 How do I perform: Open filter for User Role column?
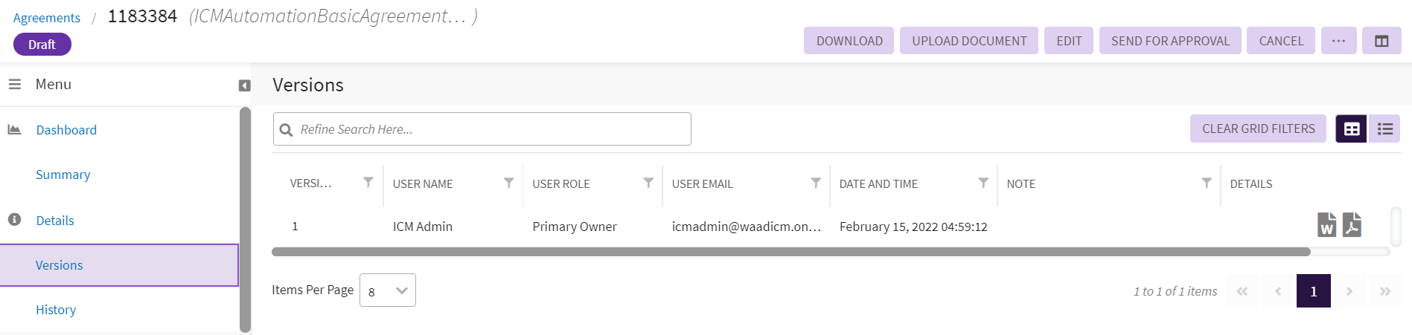coord(648,183)
